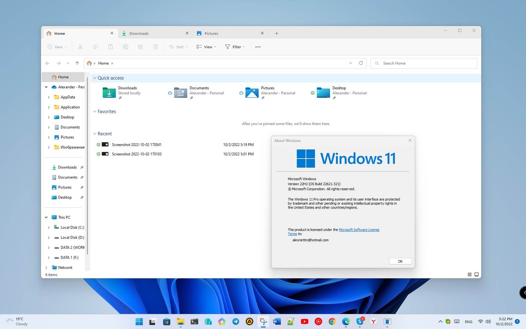Viewport: 526px width, 329px height.
Task: Open Microsoft Edge from taskbar
Action: [x=346, y=321]
